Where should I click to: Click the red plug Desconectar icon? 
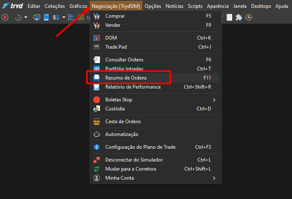pyautogui.click(x=97, y=160)
